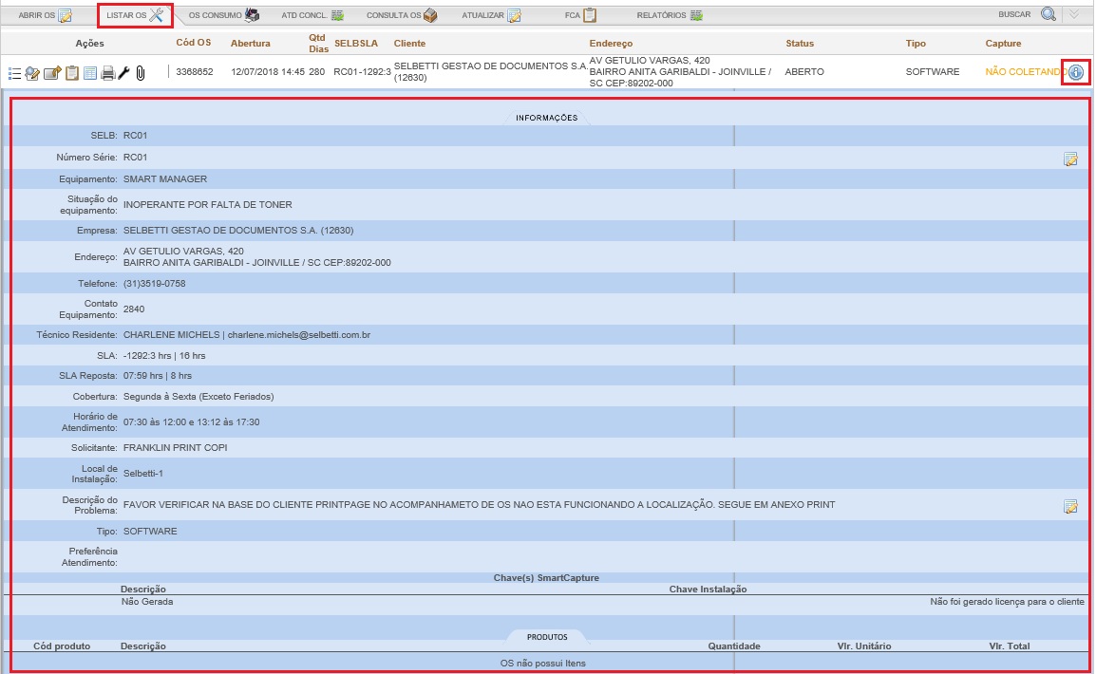This screenshot has width=1096, height=674.
Task: Switch to the OS CONSUMO tab
Action: point(224,14)
